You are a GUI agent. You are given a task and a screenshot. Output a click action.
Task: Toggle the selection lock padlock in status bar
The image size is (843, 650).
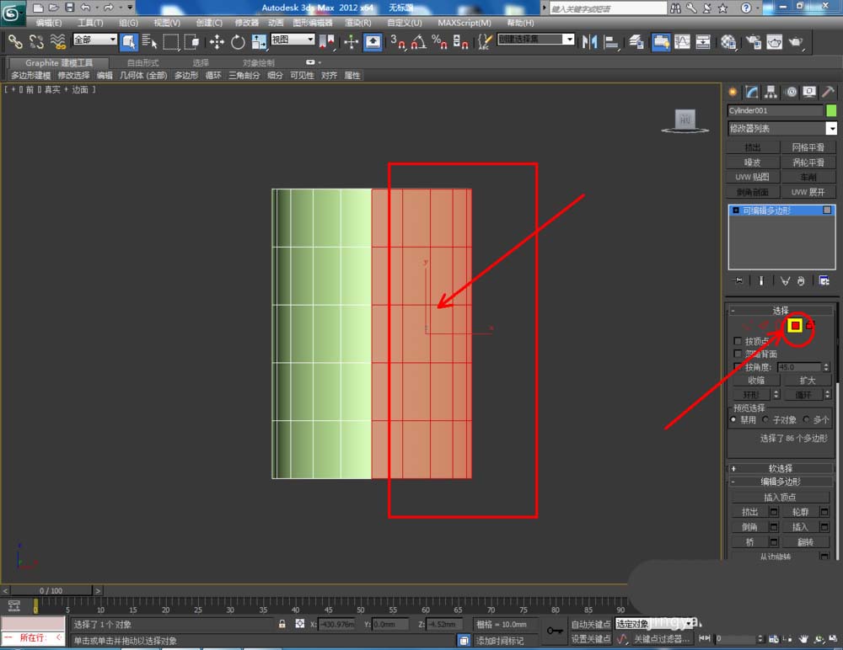(x=282, y=624)
